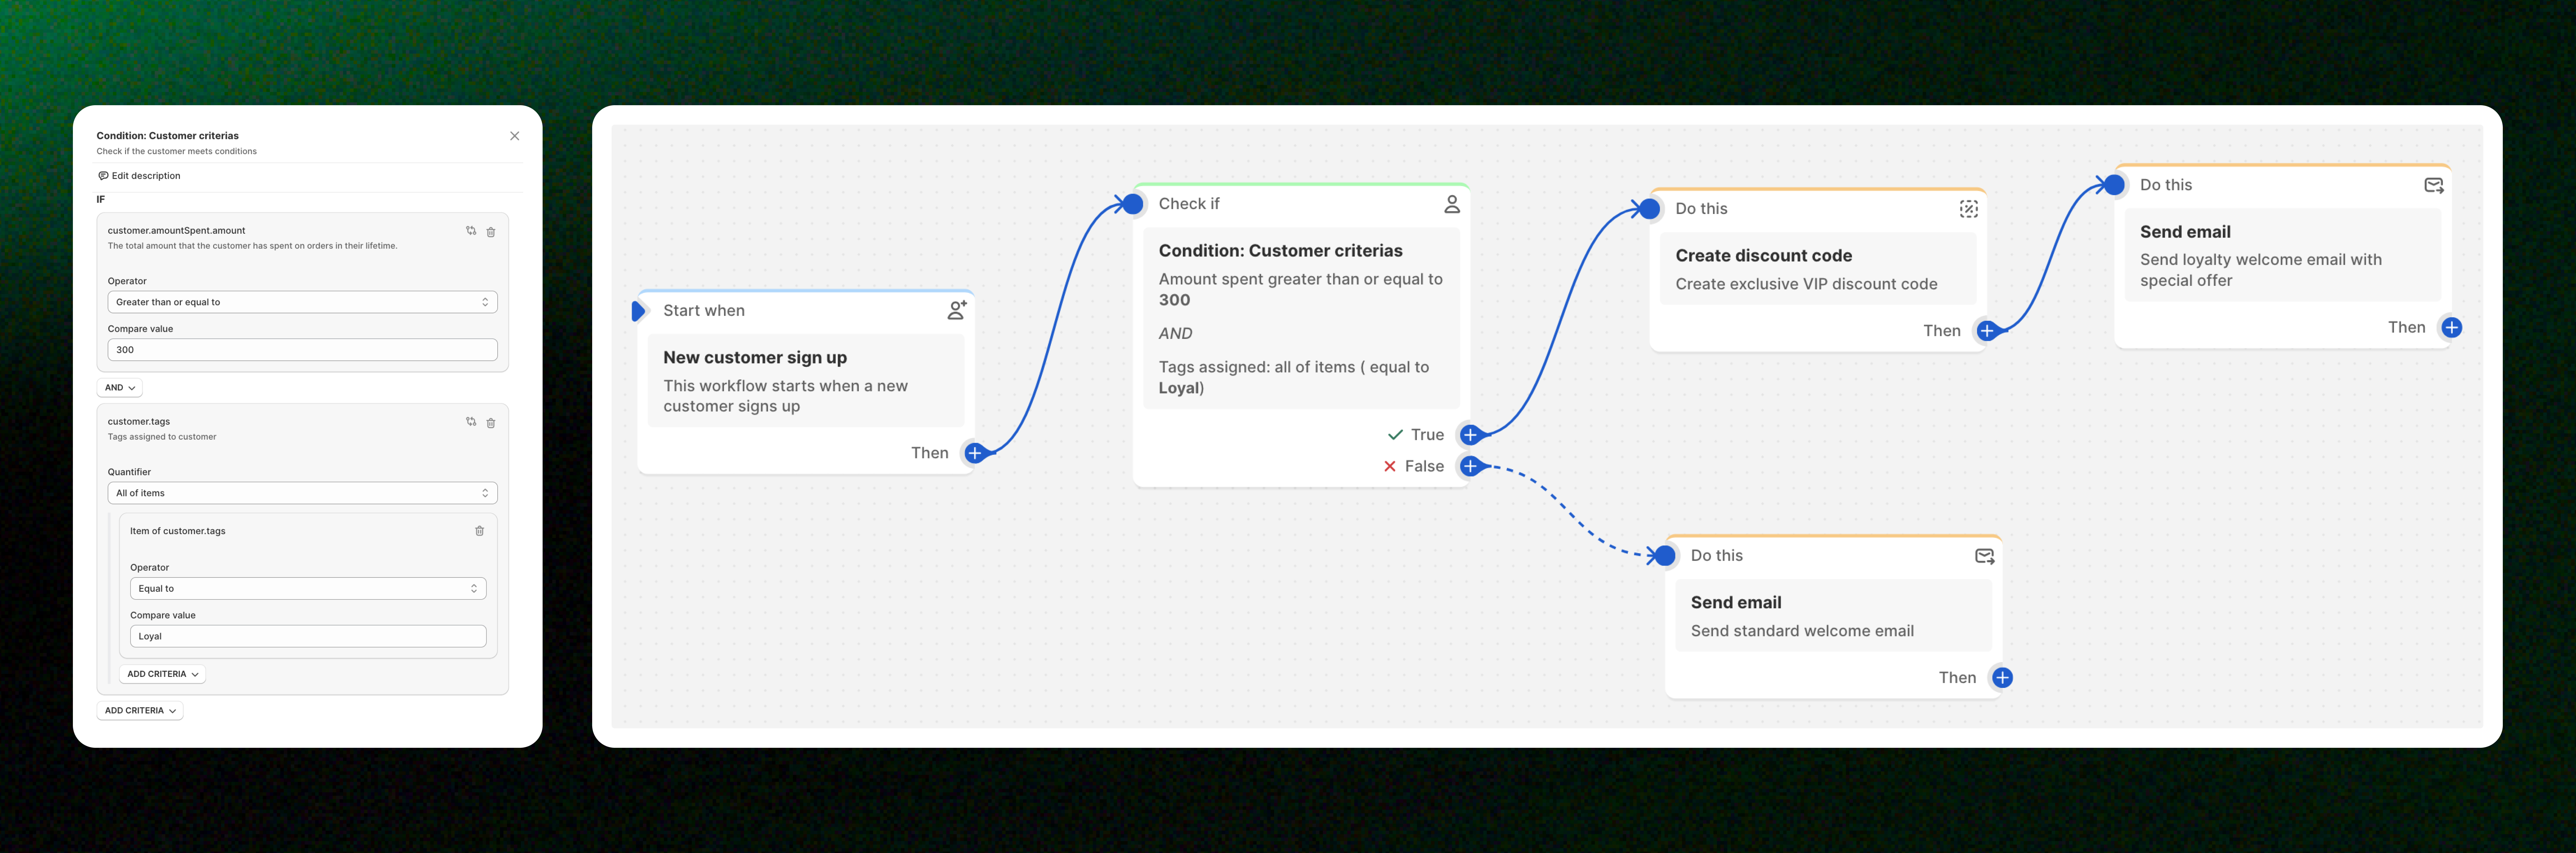This screenshot has width=2576, height=853.
Task: Click the replace icon for customer.amountSpent.amount
Action: 471,231
